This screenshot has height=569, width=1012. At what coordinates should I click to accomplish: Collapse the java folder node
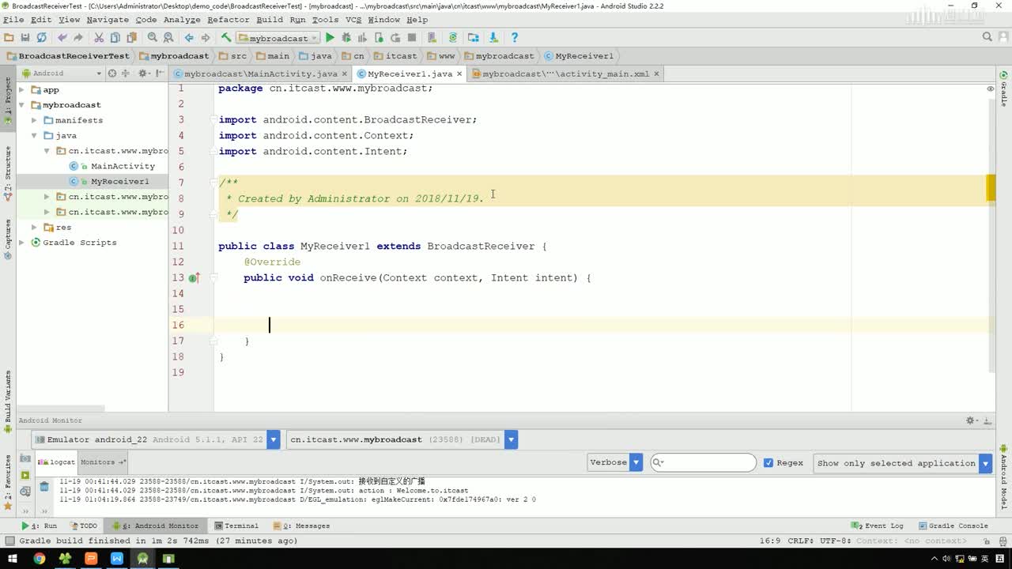35,136
